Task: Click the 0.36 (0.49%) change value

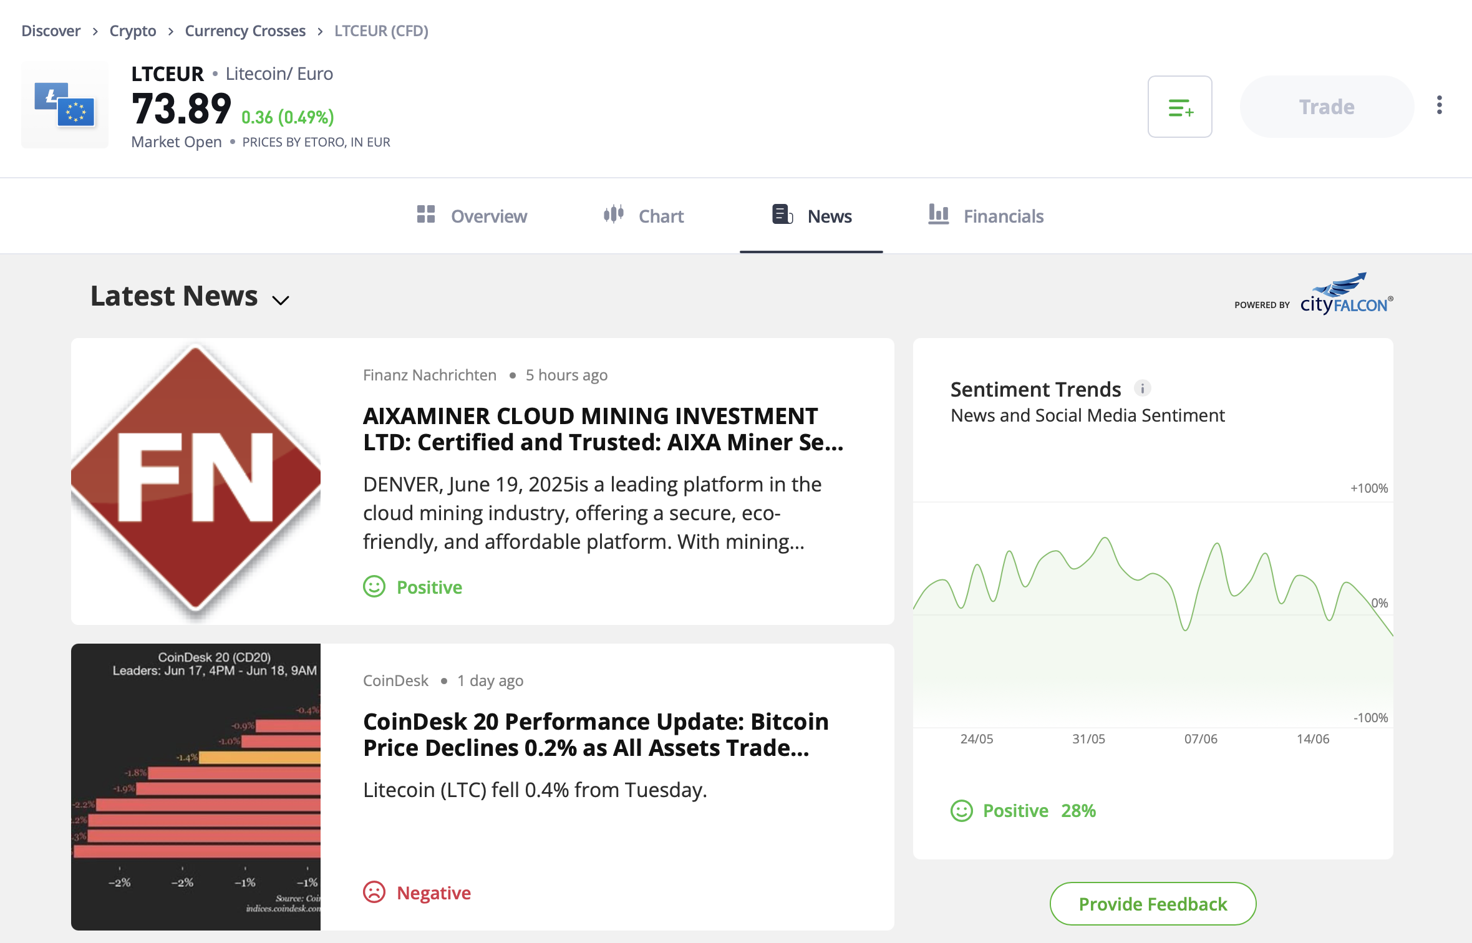Action: (x=288, y=117)
